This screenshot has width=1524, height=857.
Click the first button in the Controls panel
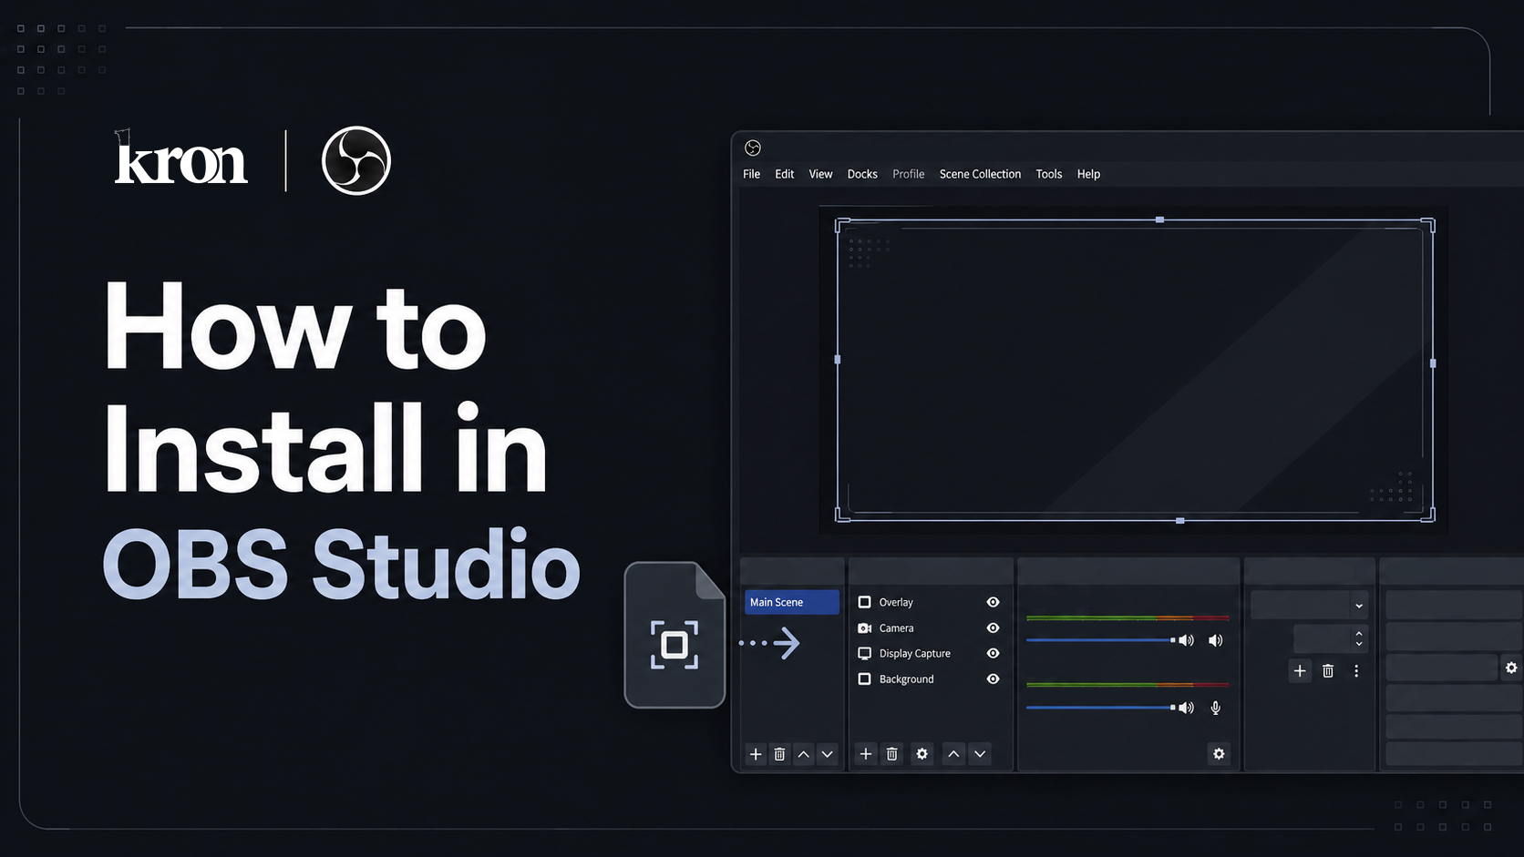click(x=1454, y=605)
